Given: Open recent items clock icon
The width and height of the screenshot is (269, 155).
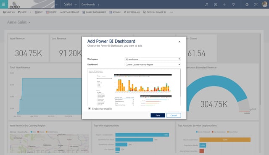Looking at the screenshot, I should (216, 5).
